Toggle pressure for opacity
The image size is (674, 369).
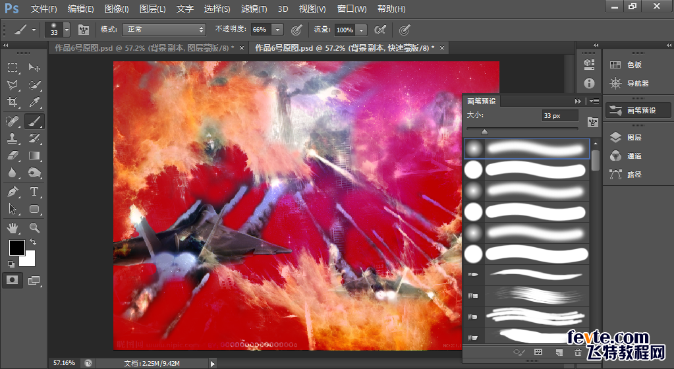coord(296,30)
